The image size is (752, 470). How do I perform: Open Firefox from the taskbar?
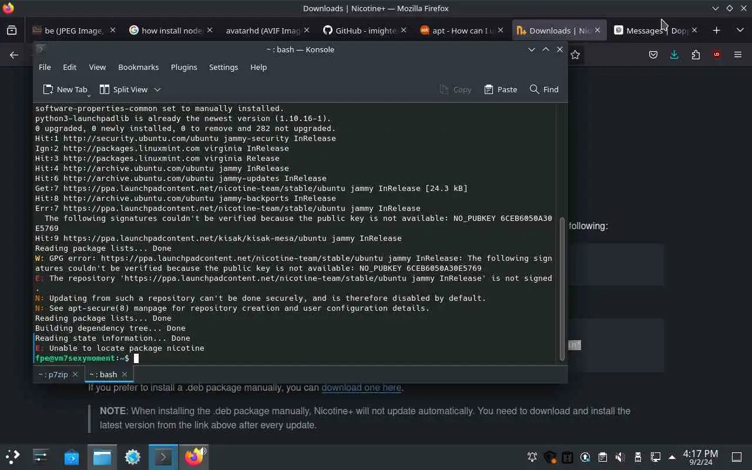(x=194, y=456)
